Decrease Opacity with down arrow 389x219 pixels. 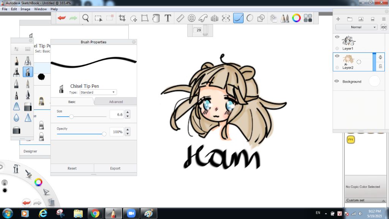(128, 134)
